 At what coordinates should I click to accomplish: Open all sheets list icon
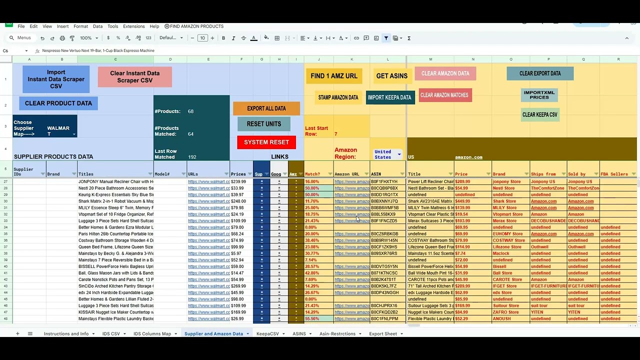30,333
